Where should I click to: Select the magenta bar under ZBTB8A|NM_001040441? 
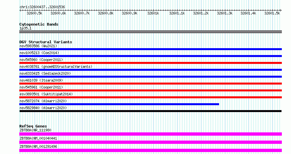point(150,142)
